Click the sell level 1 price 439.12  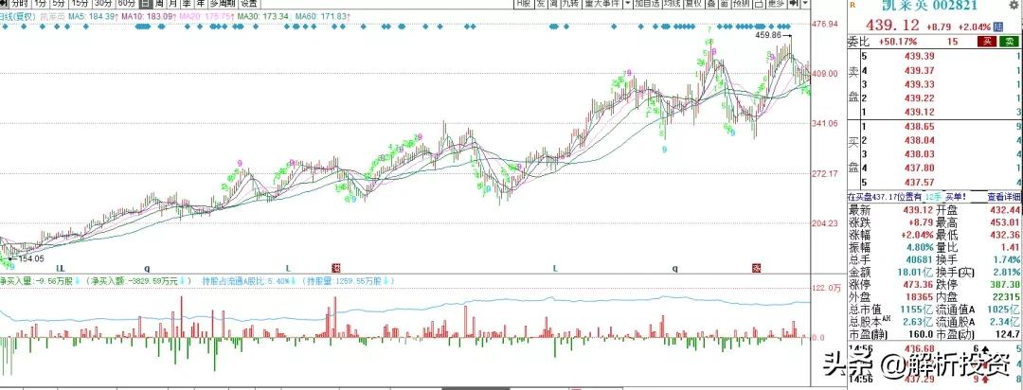[x=920, y=113]
